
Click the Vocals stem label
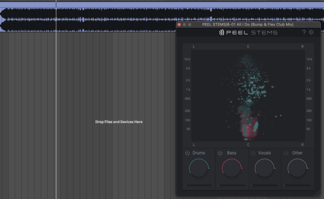[x=264, y=153]
